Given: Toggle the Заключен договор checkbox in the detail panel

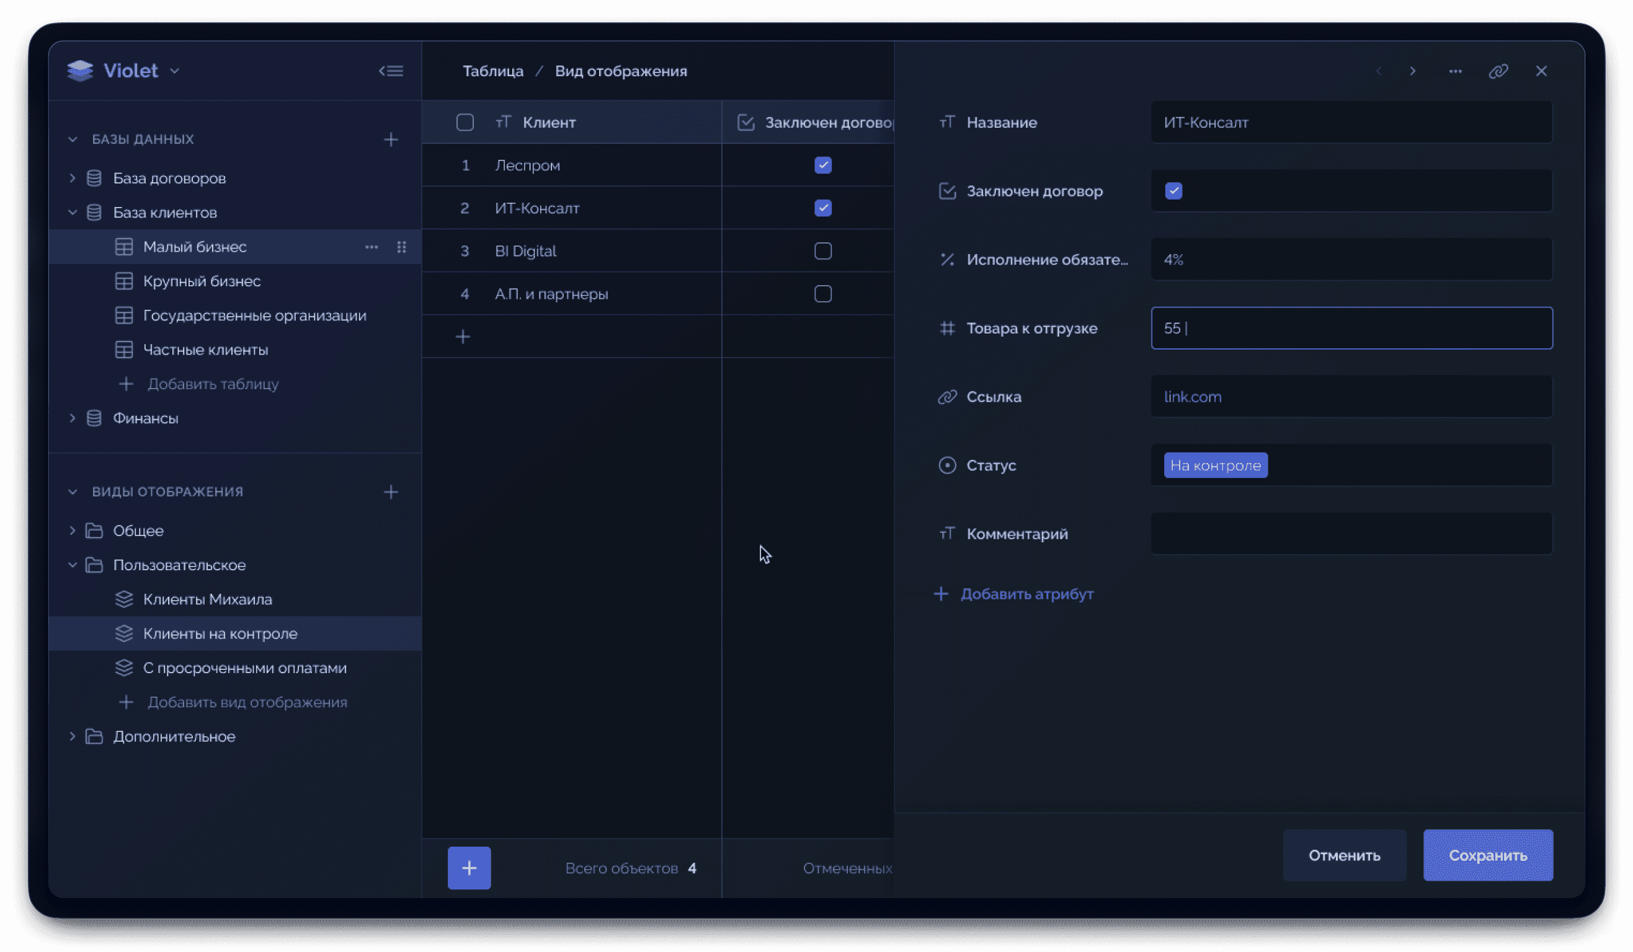Looking at the screenshot, I should click(1173, 191).
